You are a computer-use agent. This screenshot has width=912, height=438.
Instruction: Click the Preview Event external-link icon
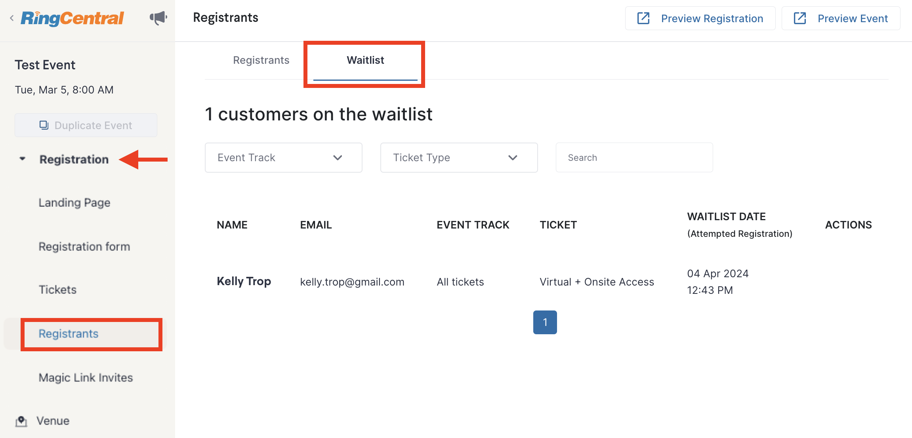click(800, 18)
